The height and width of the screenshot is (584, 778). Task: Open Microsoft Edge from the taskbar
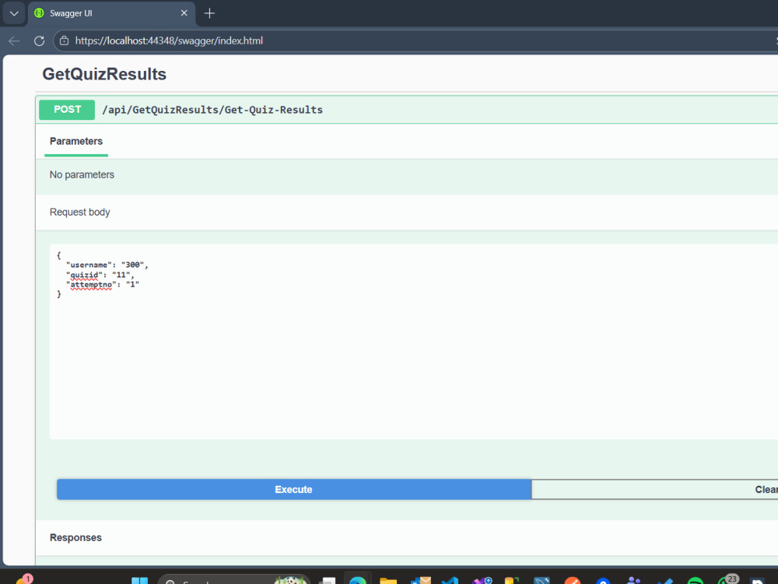pyautogui.click(x=357, y=580)
